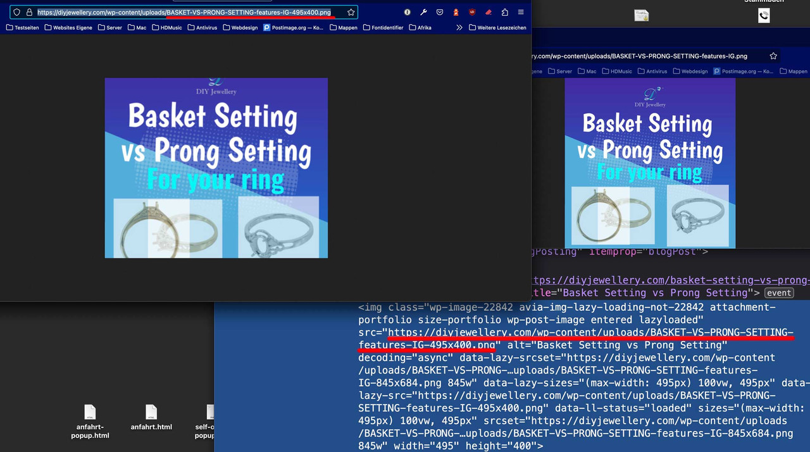Click the orange figure extension icon
The width and height of the screenshot is (810, 452).
[456, 12]
